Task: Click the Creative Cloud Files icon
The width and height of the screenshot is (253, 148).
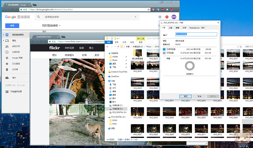Action: (110, 72)
